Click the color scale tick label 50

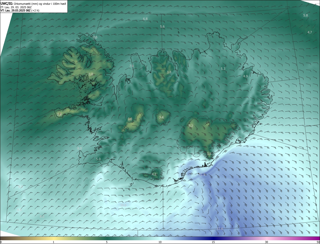tap(318, 242)
